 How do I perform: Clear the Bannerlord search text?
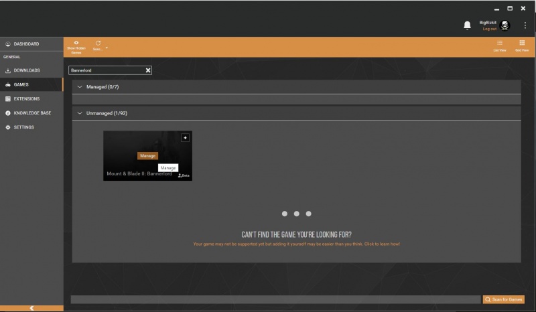[x=148, y=70]
